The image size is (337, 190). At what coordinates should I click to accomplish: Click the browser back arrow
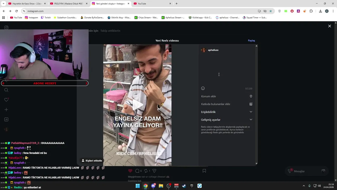coord(4,11)
